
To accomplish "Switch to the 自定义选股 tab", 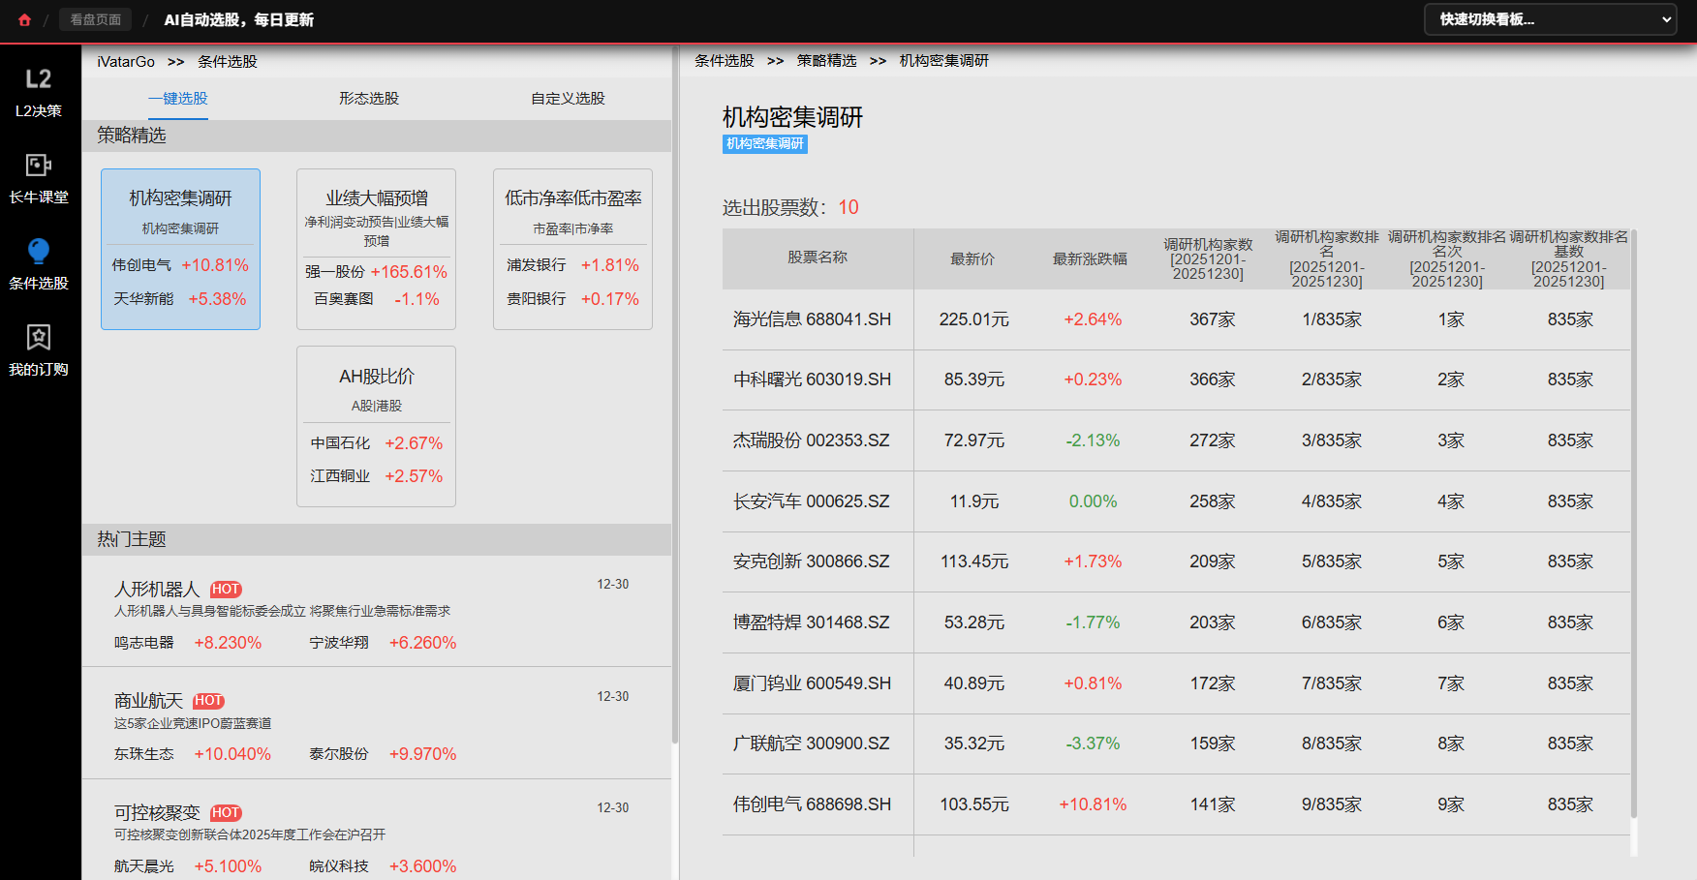I will (x=568, y=99).
